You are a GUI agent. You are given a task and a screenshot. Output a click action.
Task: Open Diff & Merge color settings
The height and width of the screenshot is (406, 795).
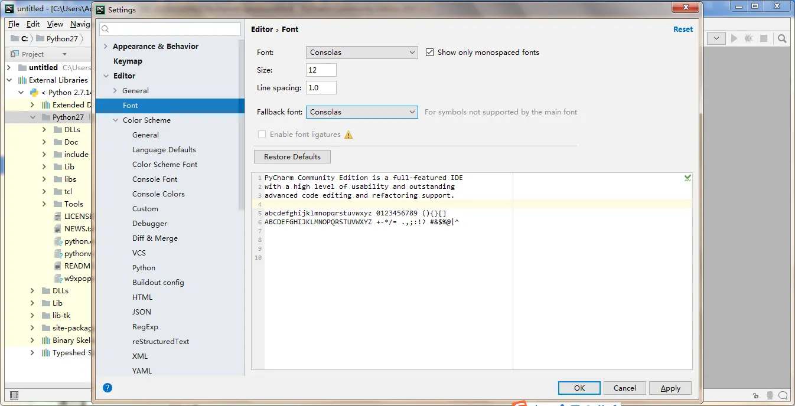pyautogui.click(x=155, y=238)
